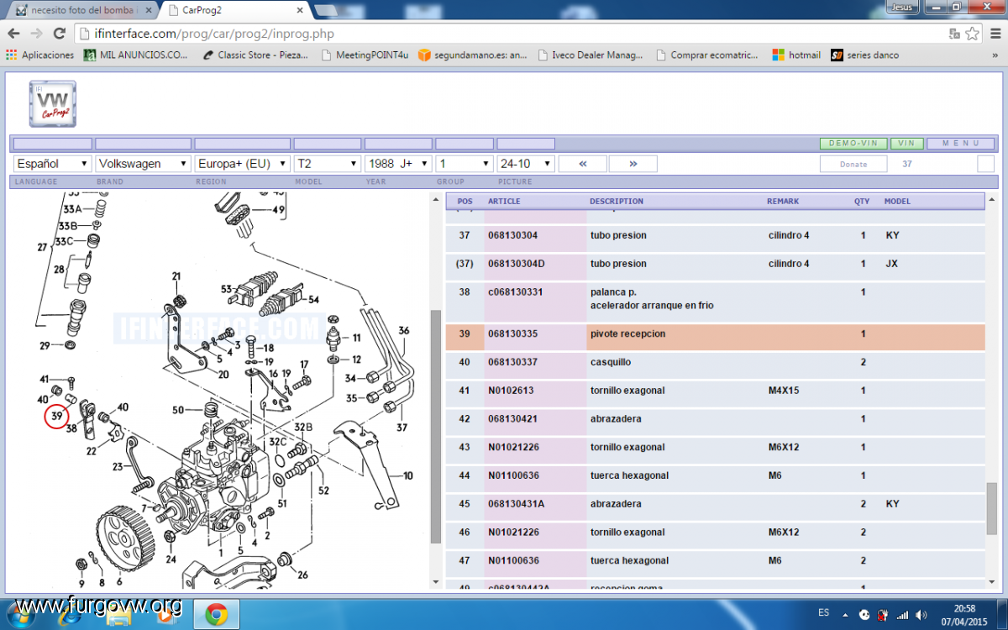The width and height of the screenshot is (1008, 630).
Task: Open the Windows Start menu
Action: [x=20, y=614]
